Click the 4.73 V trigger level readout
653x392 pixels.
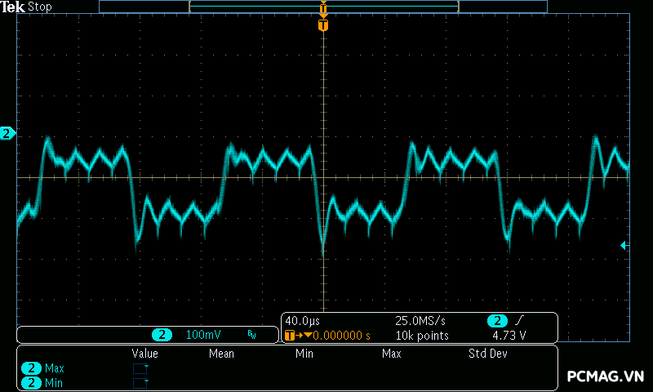coord(509,335)
